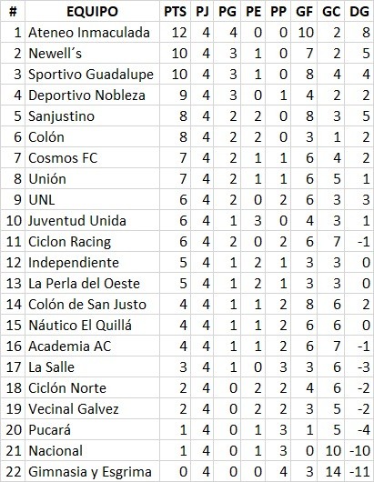Select the Ciclon Racing cell
Screen dimensions: 374x482
pyautogui.click(x=92, y=241)
